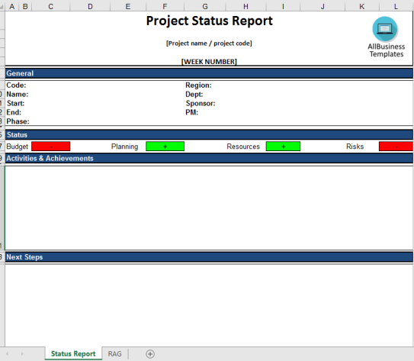Click the previous sheet navigation arrow
The width and height of the screenshot is (414, 361).
click(x=7, y=353)
